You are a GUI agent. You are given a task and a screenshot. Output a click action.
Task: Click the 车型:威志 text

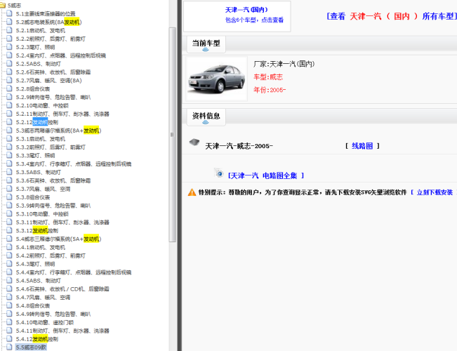268,77
